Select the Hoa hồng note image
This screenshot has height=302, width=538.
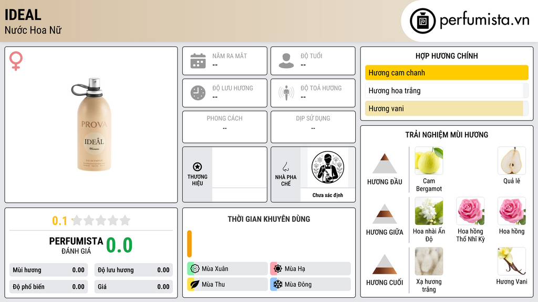coord(512,211)
